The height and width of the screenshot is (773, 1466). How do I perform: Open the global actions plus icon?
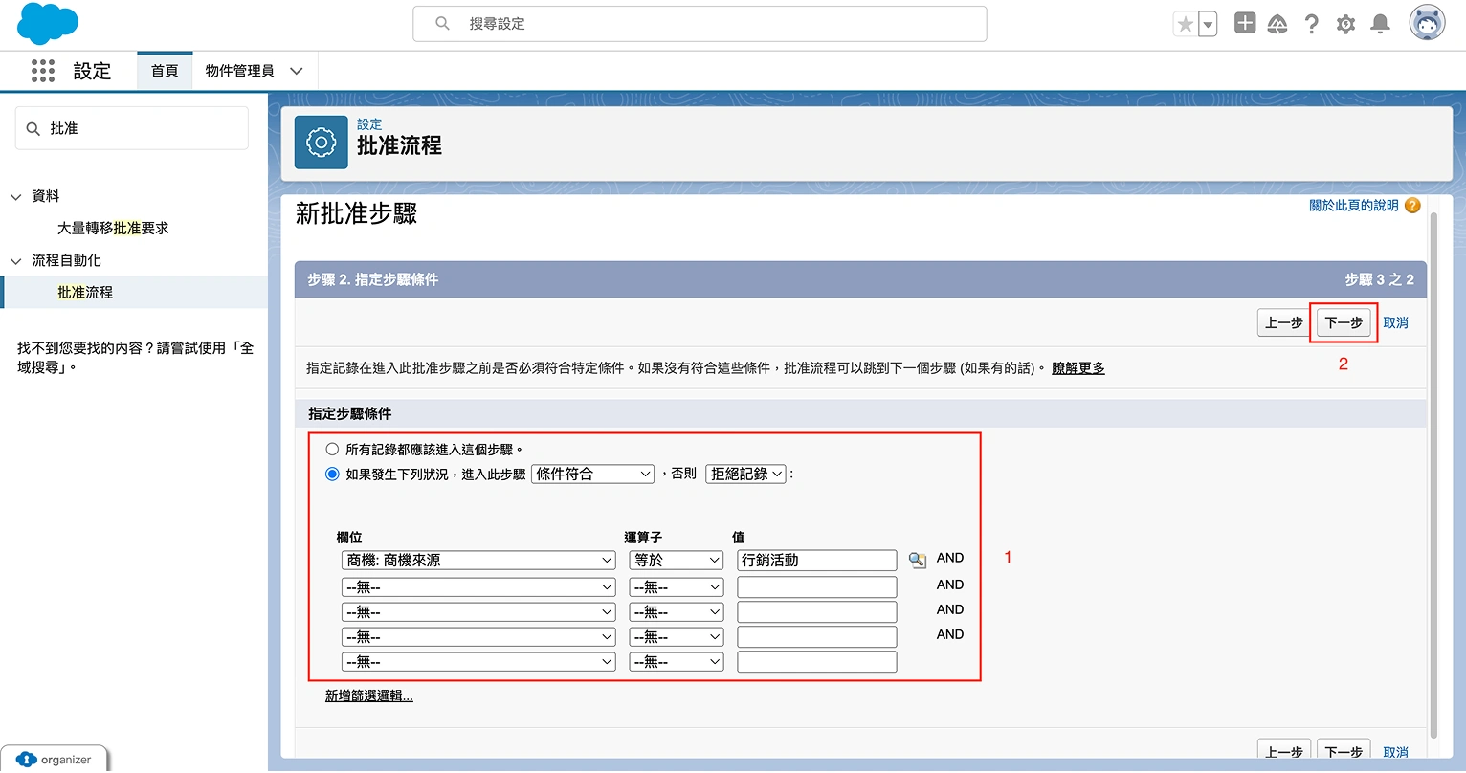coord(1244,24)
